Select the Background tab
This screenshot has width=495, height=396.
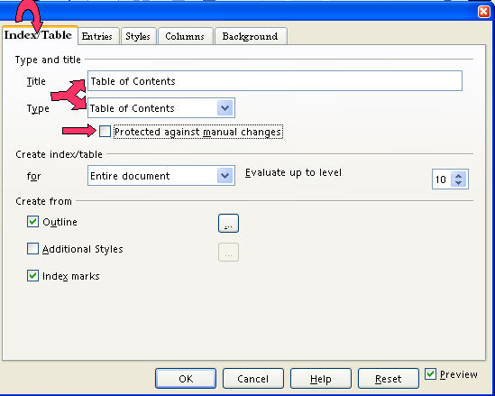251,36
